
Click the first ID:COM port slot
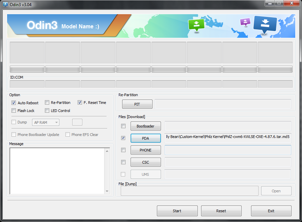(27, 84)
